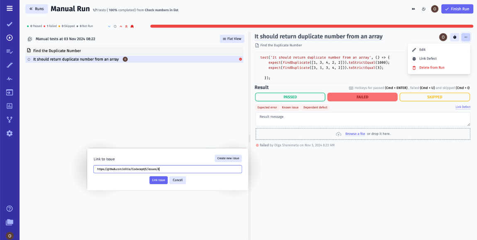Choose Delete from Run in the menu
Screen dimensions: 477x240
[x=434, y=67]
